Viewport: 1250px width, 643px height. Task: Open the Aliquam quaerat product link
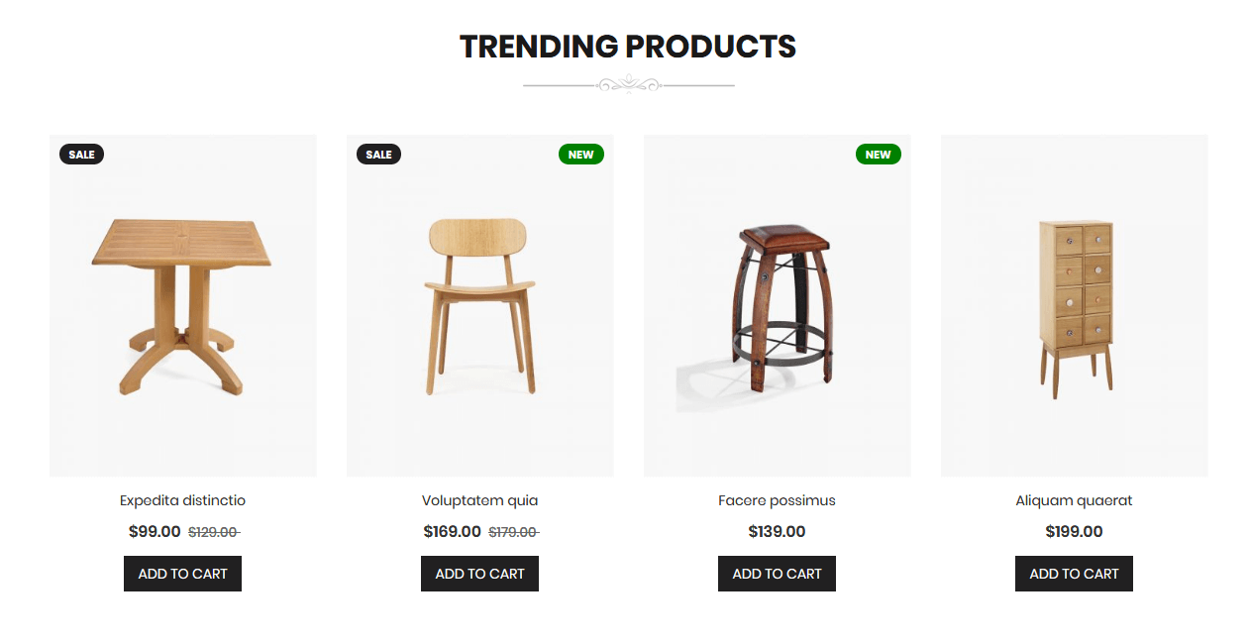[1074, 500]
